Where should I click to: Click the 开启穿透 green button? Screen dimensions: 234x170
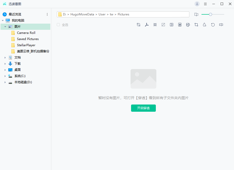[x=143, y=108]
